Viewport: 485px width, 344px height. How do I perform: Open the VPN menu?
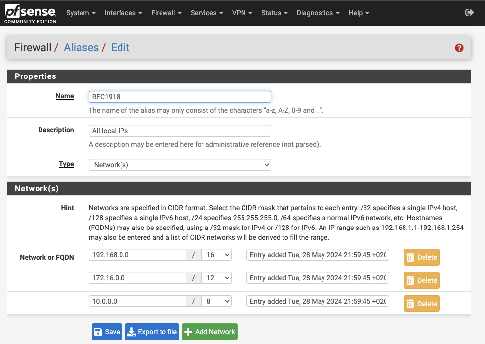pyautogui.click(x=242, y=13)
